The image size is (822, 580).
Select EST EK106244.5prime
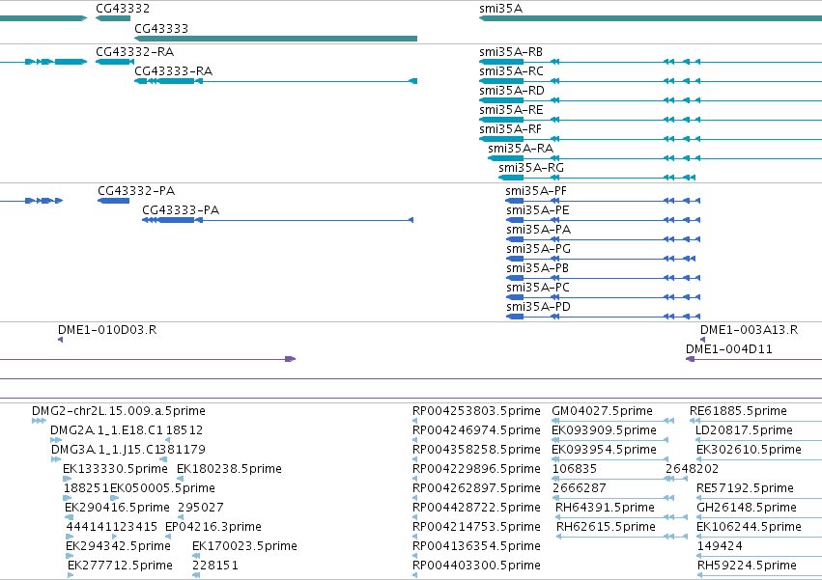coord(749,527)
